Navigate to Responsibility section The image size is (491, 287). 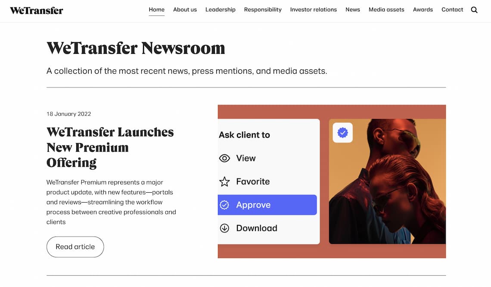[263, 9]
